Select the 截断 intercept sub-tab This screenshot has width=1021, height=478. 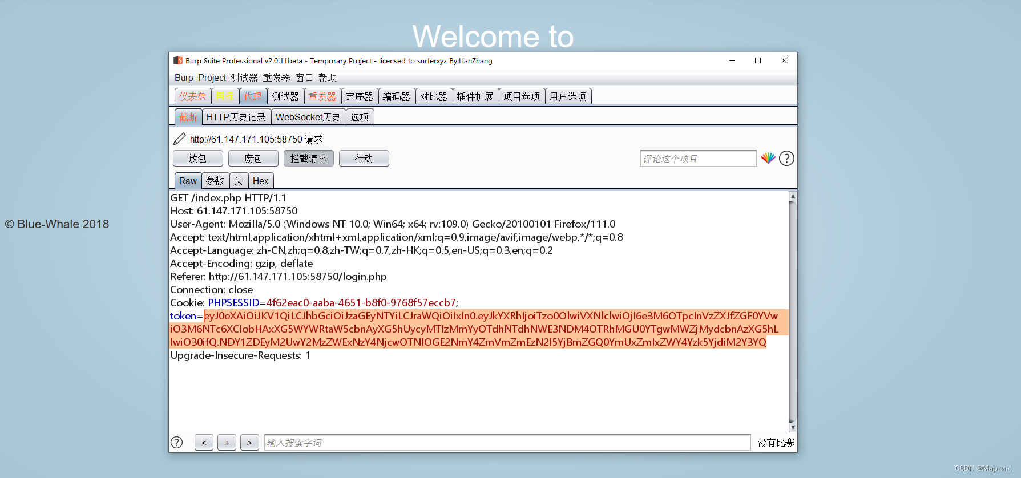188,117
